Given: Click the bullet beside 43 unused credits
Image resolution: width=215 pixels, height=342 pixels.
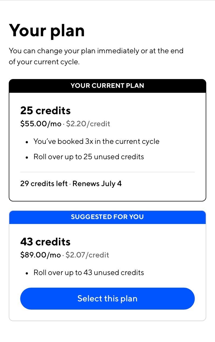Looking at the screenshot, I should tap(27, 273).
